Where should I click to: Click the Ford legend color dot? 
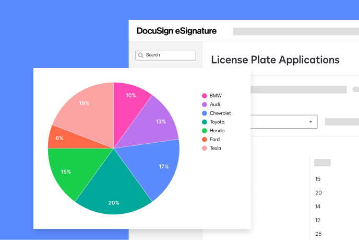(x=205, y=139)
